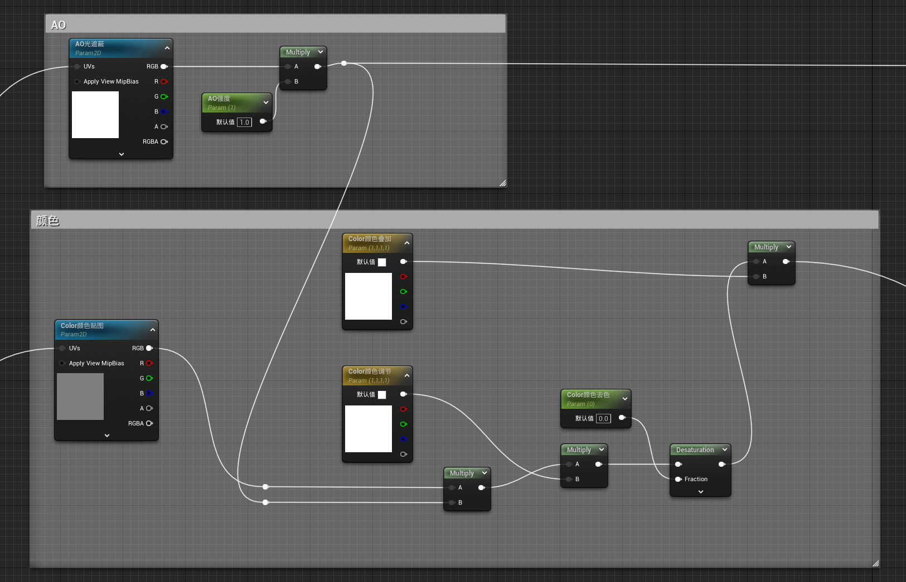The width and height of the screenshot is (906, 582).
Task: Click the blue output pin of the Color颜色叠加 node
Action: [404, 306]
